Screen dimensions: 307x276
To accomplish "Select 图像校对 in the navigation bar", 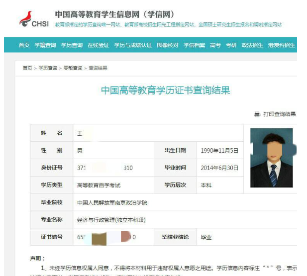I will point(168,45).
